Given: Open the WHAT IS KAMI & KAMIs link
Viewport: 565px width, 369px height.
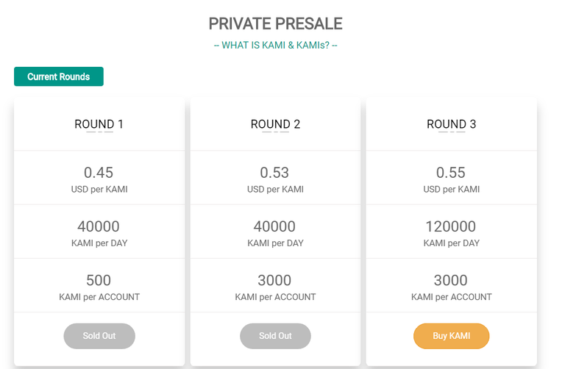Looking at the screenshot, I should pos(276,46).
